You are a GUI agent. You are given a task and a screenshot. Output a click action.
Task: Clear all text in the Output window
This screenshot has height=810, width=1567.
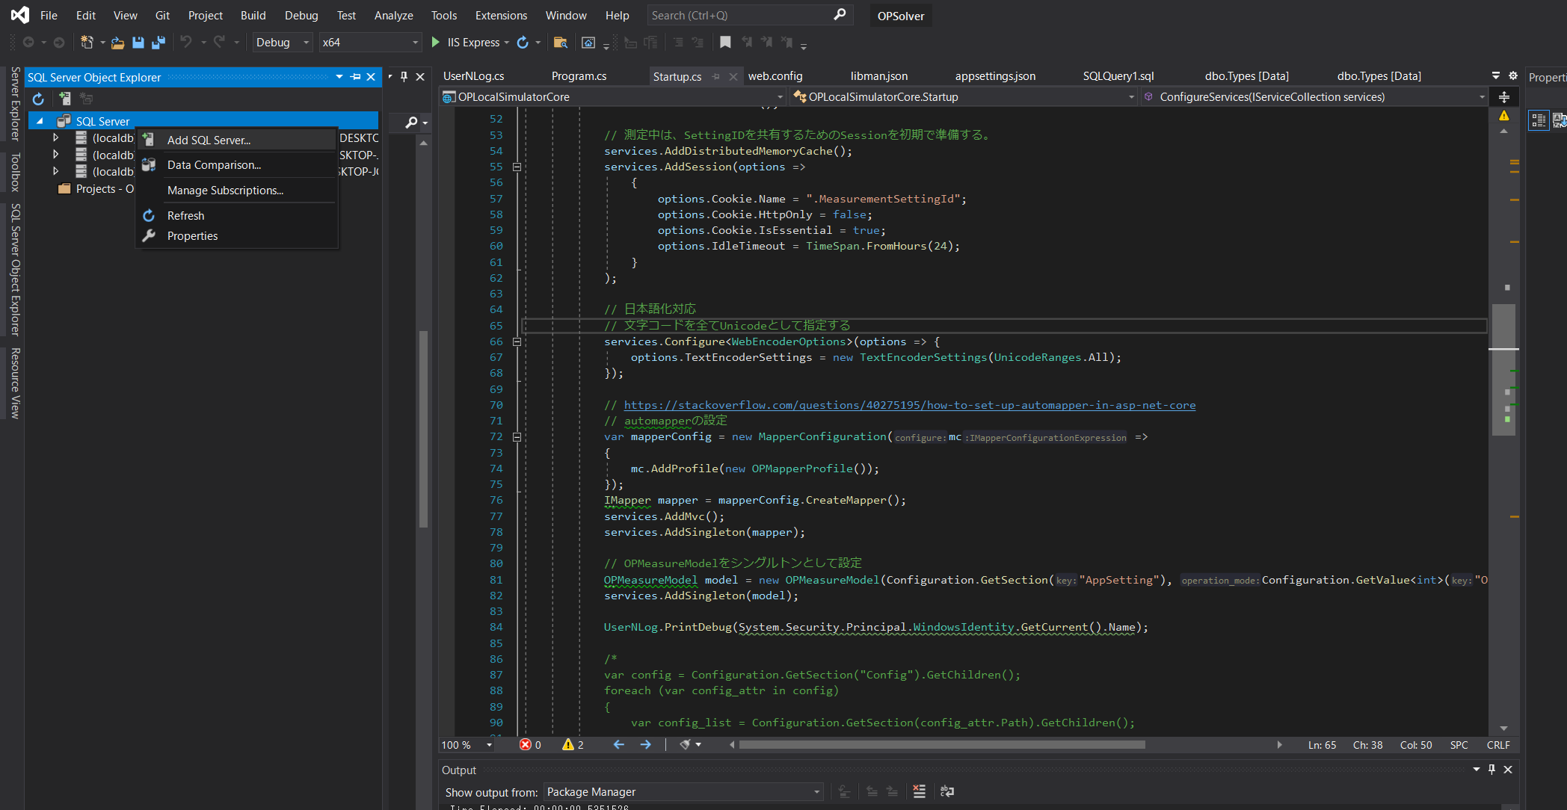coord(919,791)
